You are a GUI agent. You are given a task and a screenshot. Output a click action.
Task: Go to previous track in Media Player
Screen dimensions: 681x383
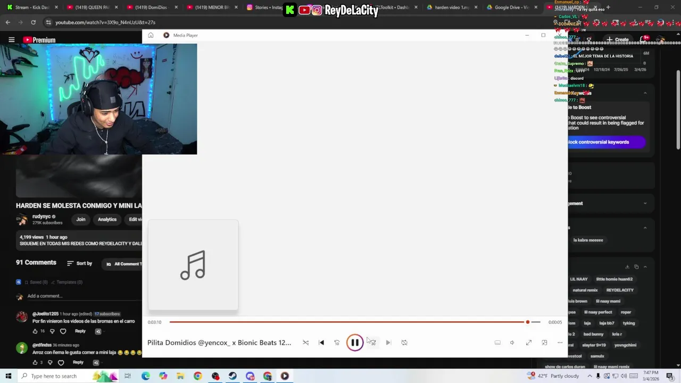point(321,343)
